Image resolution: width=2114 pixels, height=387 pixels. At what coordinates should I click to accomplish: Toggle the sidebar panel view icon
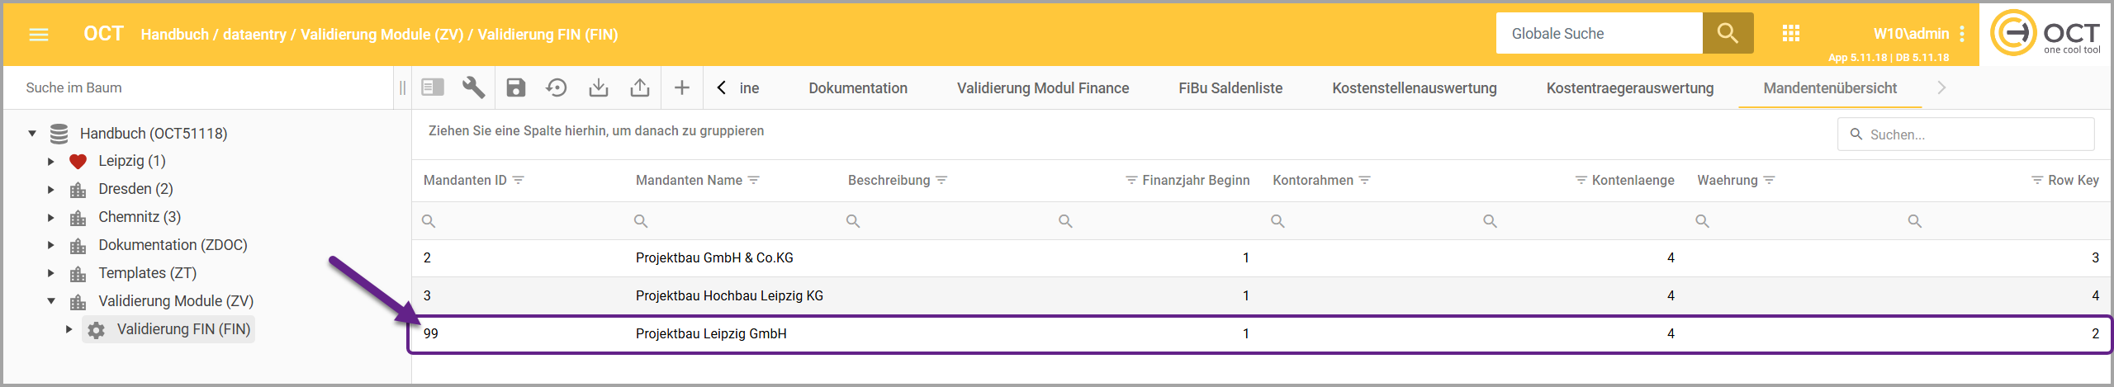433,87
